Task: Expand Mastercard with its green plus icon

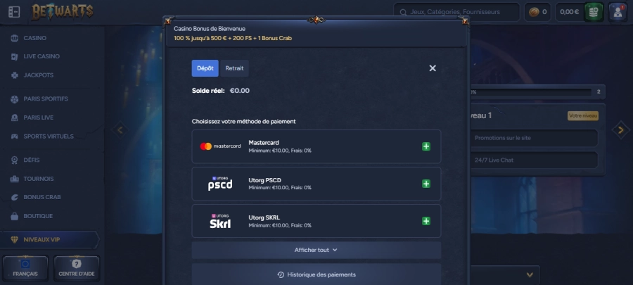Action: [x=426, y=146]
